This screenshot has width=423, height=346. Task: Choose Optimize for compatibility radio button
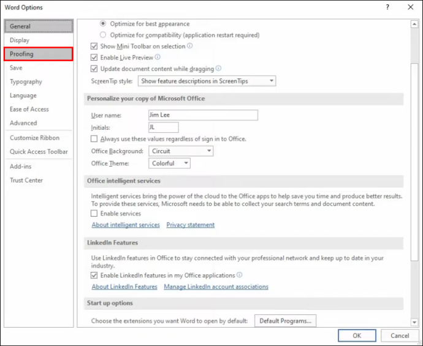(x=103, y=35)
